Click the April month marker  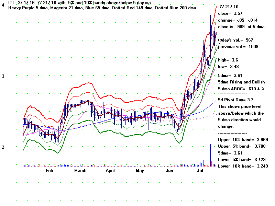click(110, 170)
